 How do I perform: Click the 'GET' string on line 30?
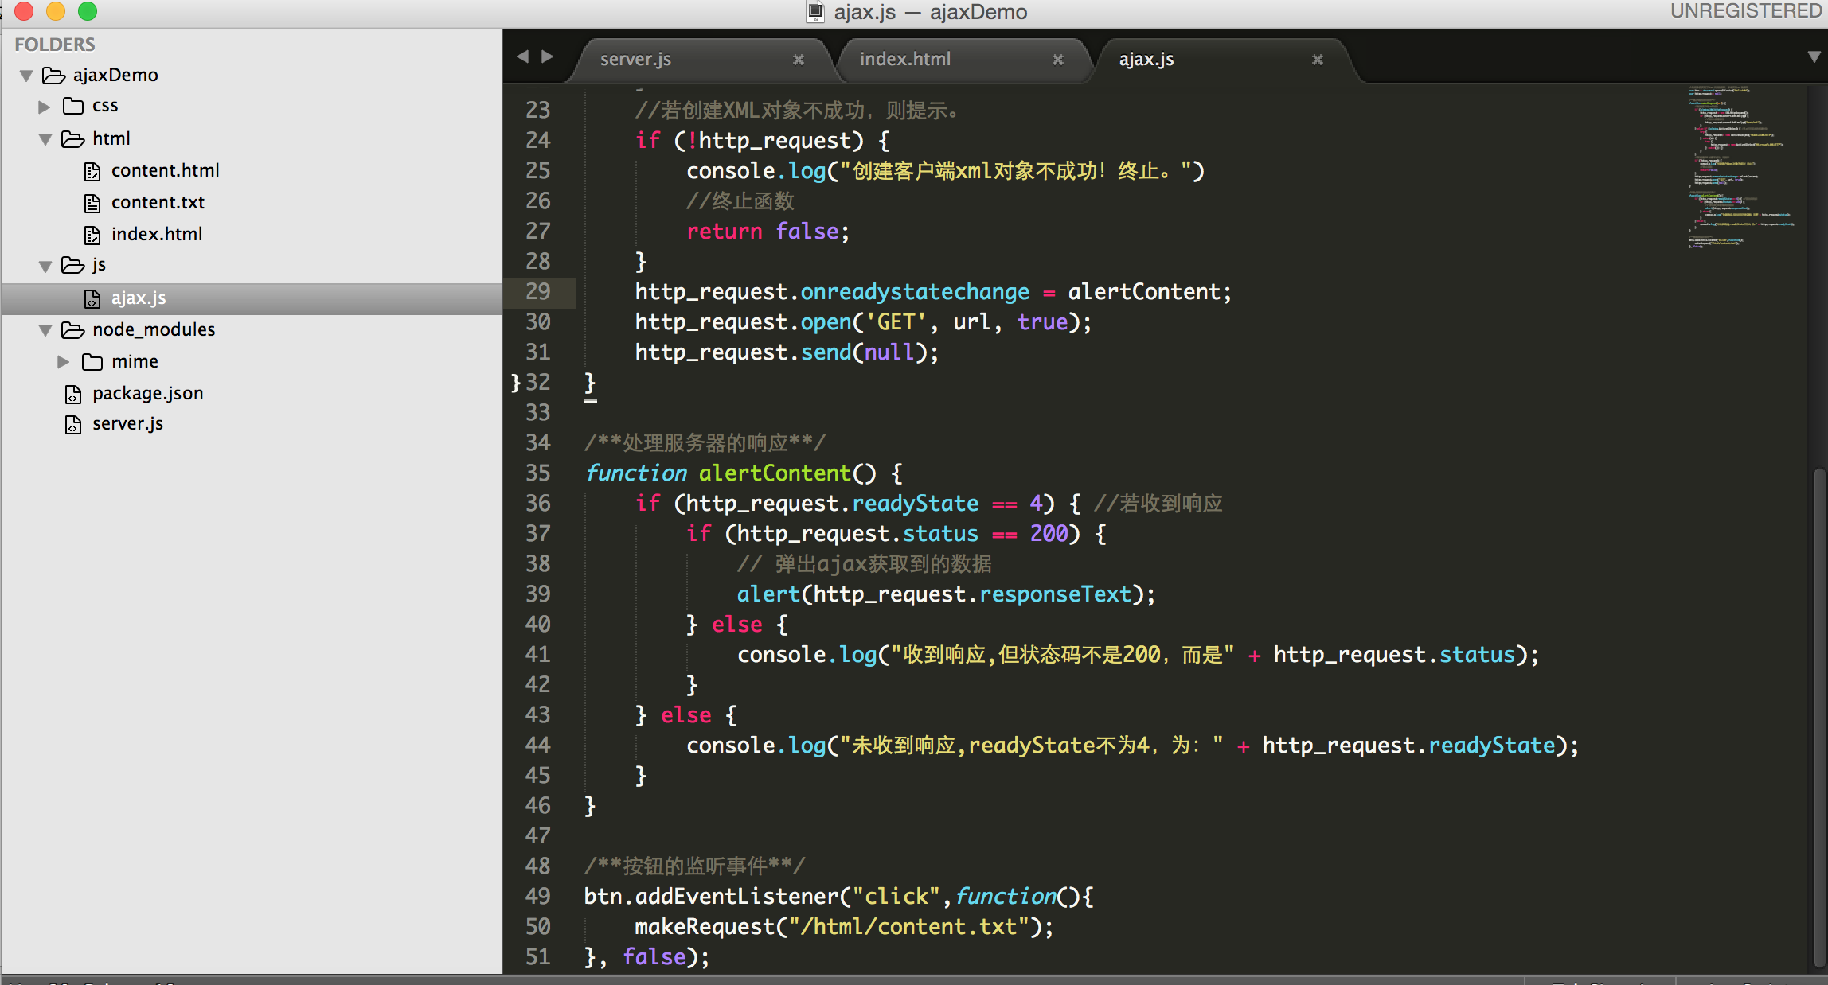click(896, 322)
